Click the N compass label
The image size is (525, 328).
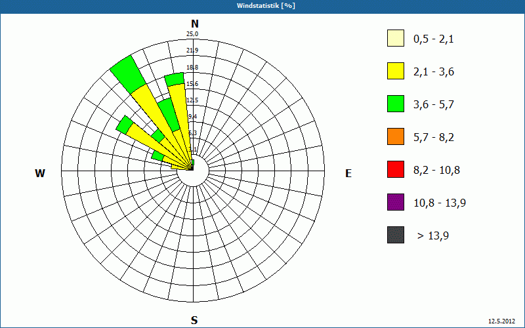click(x=195, y=24)
